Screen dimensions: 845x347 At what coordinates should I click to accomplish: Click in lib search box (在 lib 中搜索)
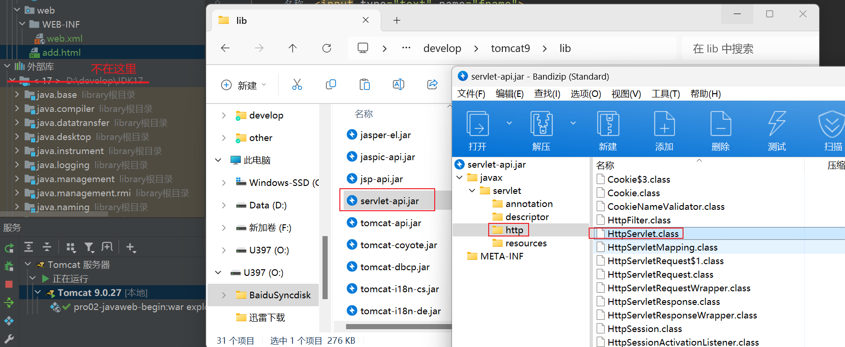coord(750,48)
